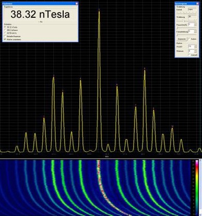Decrease the marker Minimum spinner value
This screenshot has height=216, width=202.
[195, 52]
